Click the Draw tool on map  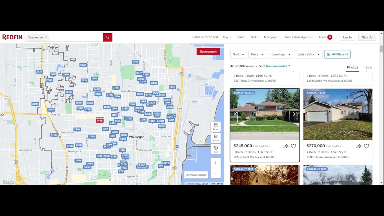216,127
